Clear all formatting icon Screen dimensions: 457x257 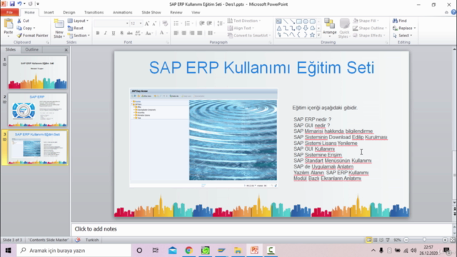tap(165, 24)
